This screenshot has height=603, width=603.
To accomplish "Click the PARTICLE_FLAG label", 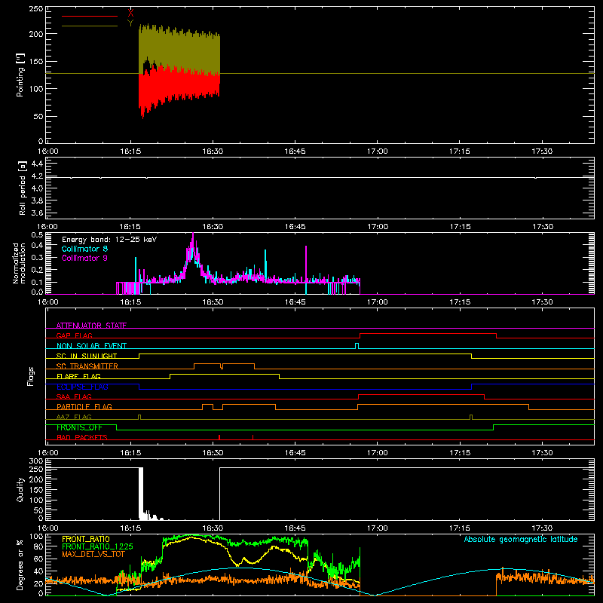I will pyautogui.click(x=84, y=406).
